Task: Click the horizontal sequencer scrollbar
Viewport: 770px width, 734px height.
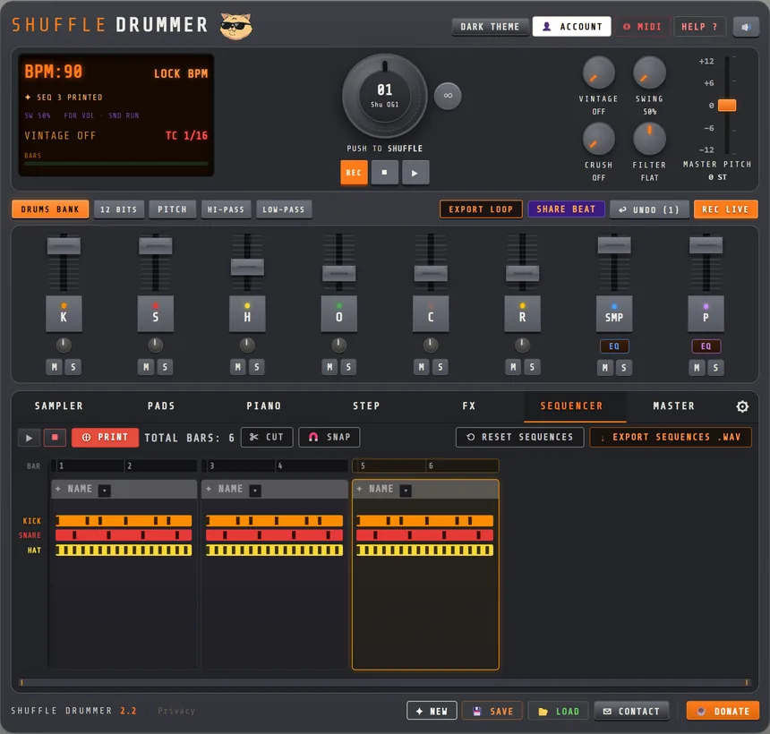Action: click(x=384, y=682)
